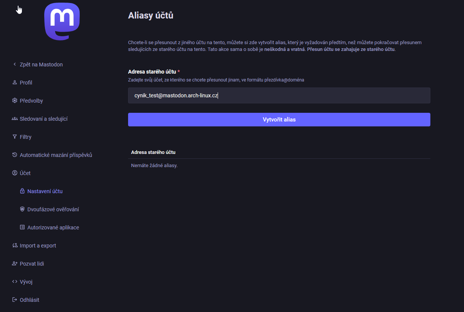
Task: Click the Autorizované aplikace list icon
Action: [x=22, y=227]
